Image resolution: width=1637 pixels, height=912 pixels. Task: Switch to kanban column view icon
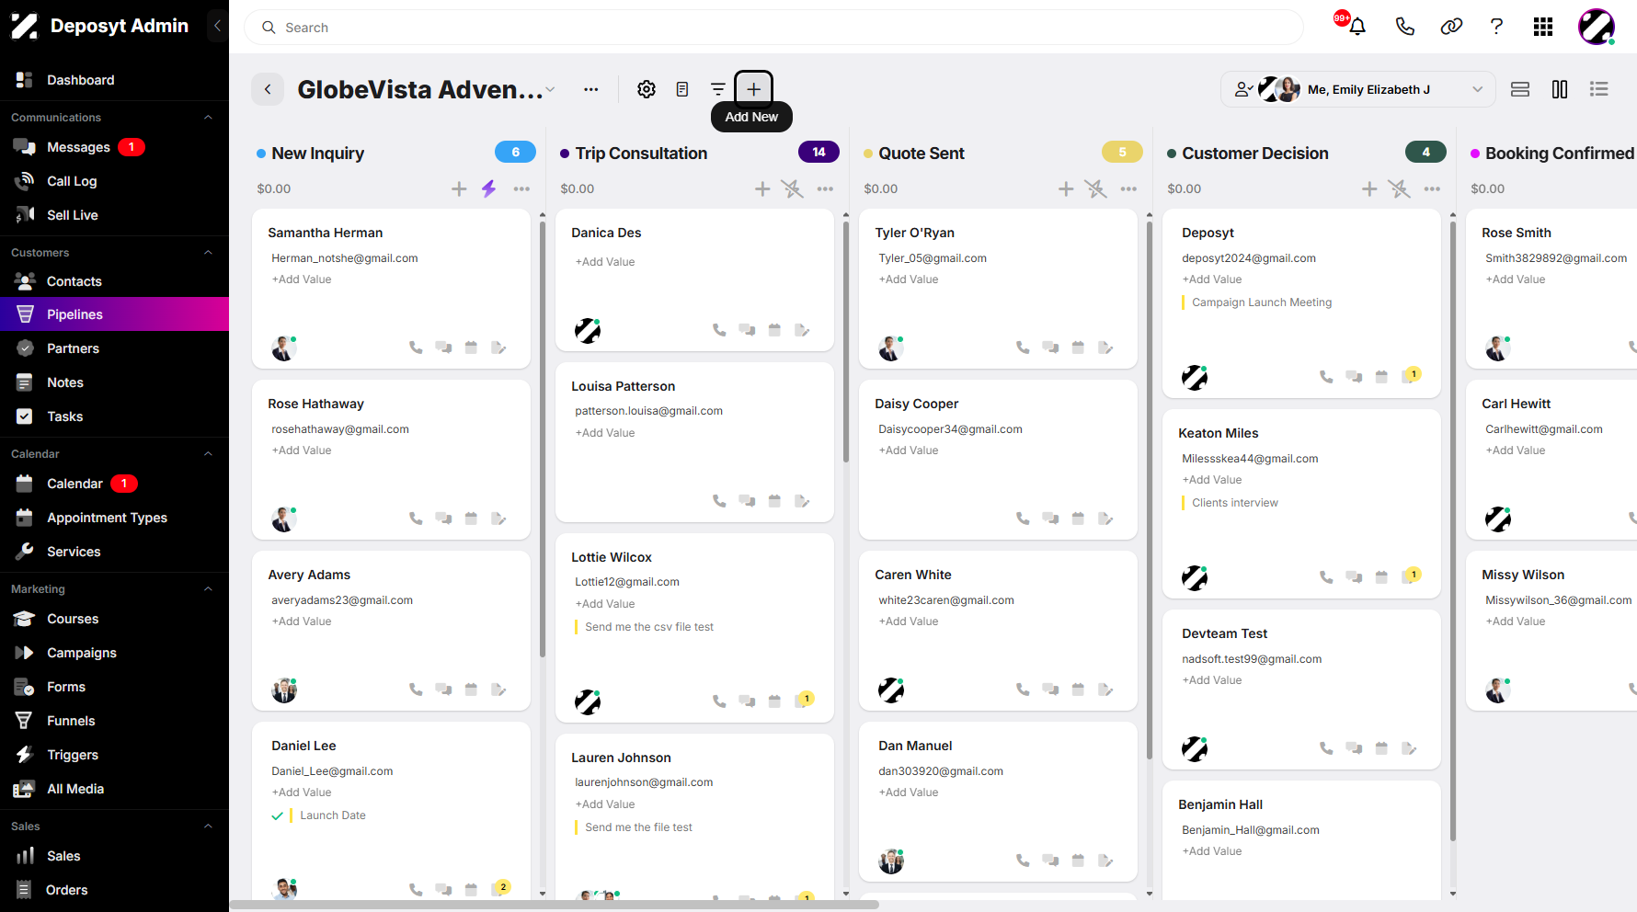(x=1560, y=89)
